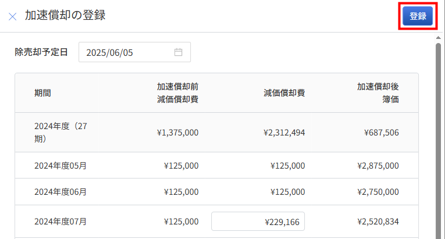
Task: Select the 加速償却後 簿価 column header
Action: pos(378,93)
